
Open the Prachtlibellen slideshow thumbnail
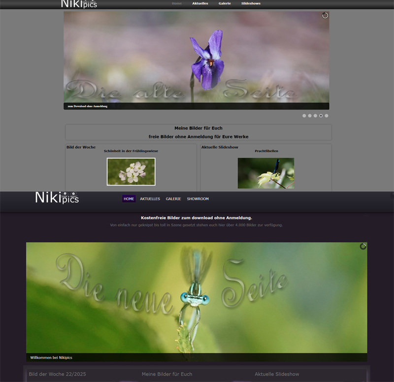pyautogui.click(x=266, y=173)
